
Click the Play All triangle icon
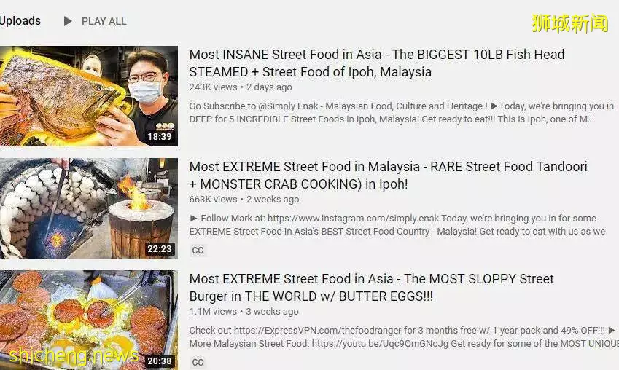[68, 21]
